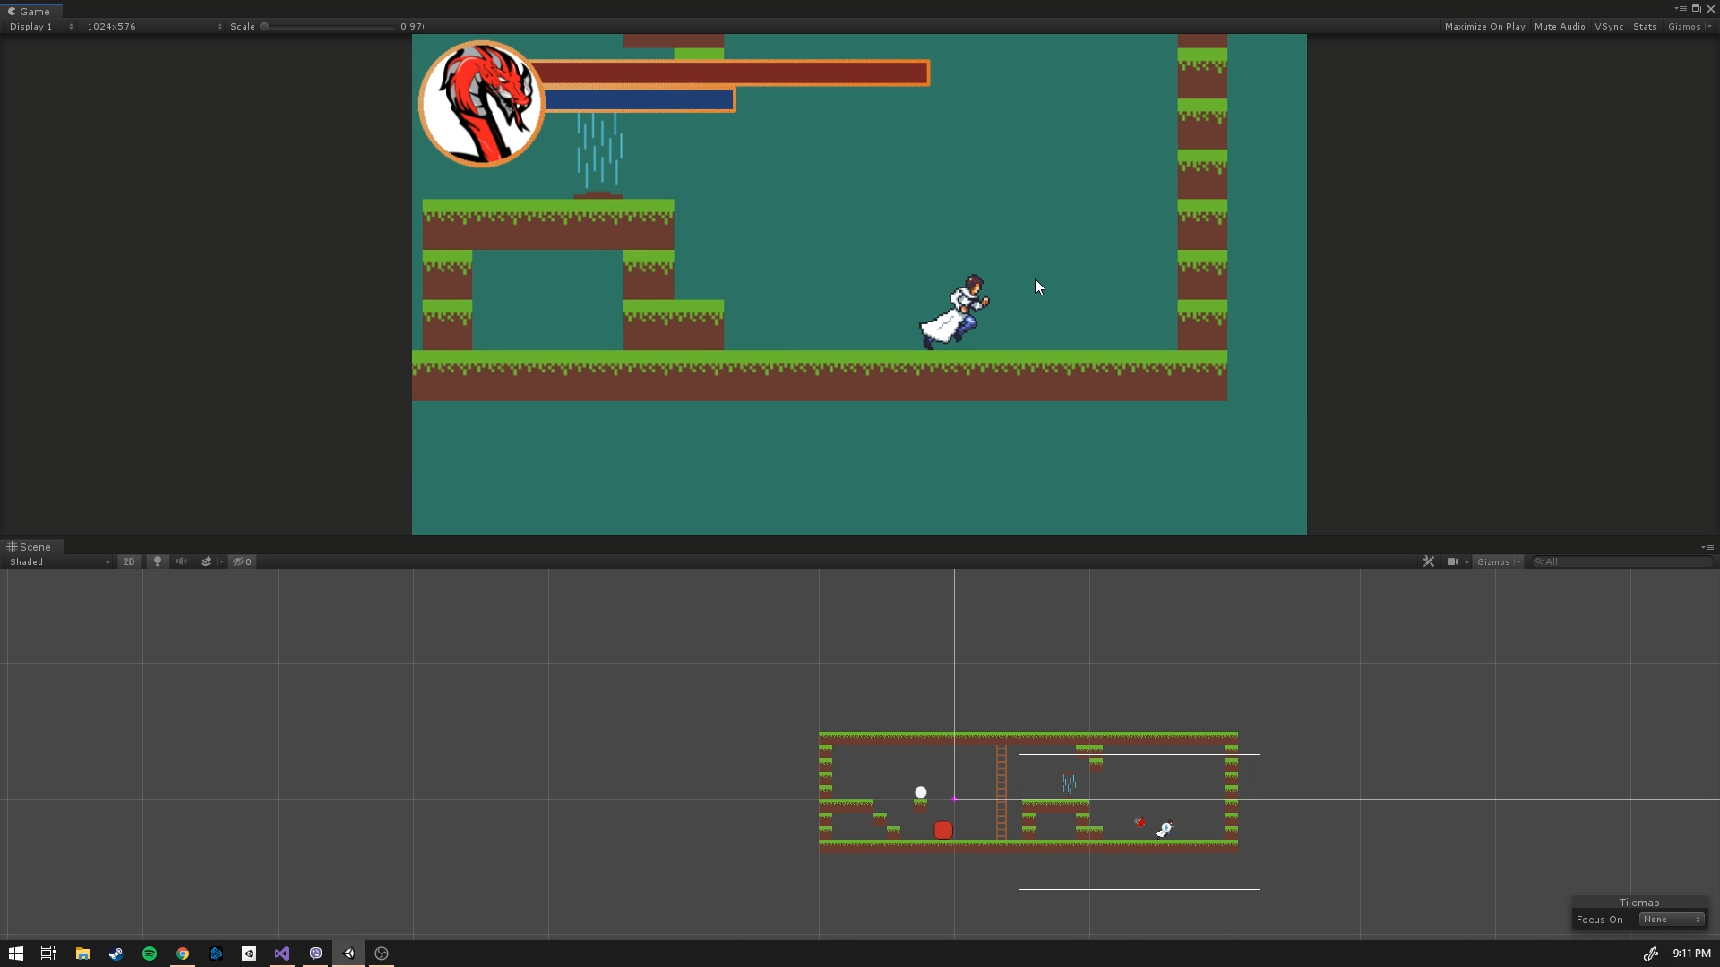
Task: Switch to the Scene tab
Action: pos(30,546)
